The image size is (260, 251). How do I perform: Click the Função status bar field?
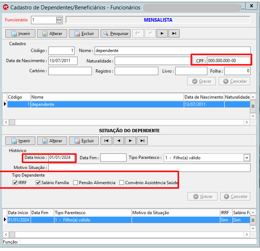pyautogui.click(x=138, y=242)
